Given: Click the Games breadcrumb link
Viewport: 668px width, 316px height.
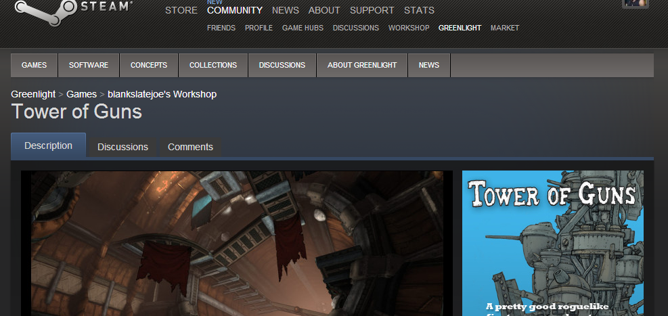Looking at the screenshot, I should (x=81, y=94).
